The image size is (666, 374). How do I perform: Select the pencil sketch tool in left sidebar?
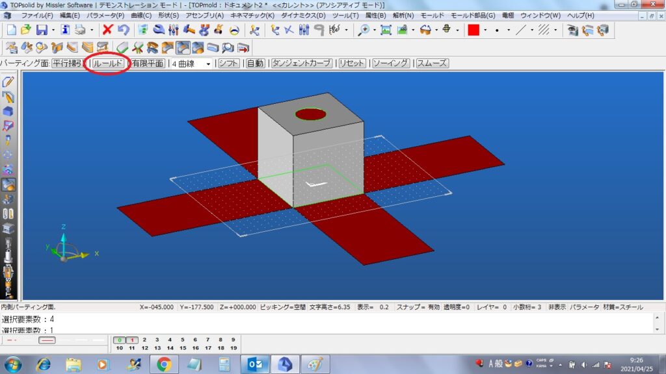click(x=8, y=82)
